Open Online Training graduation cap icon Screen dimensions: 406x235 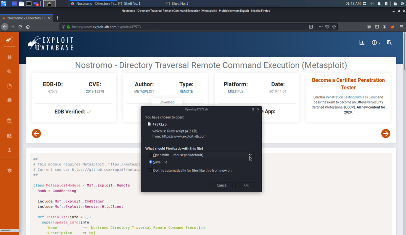(x=9, y=171)
